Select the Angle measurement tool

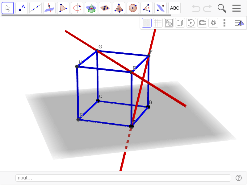point(146,8)
